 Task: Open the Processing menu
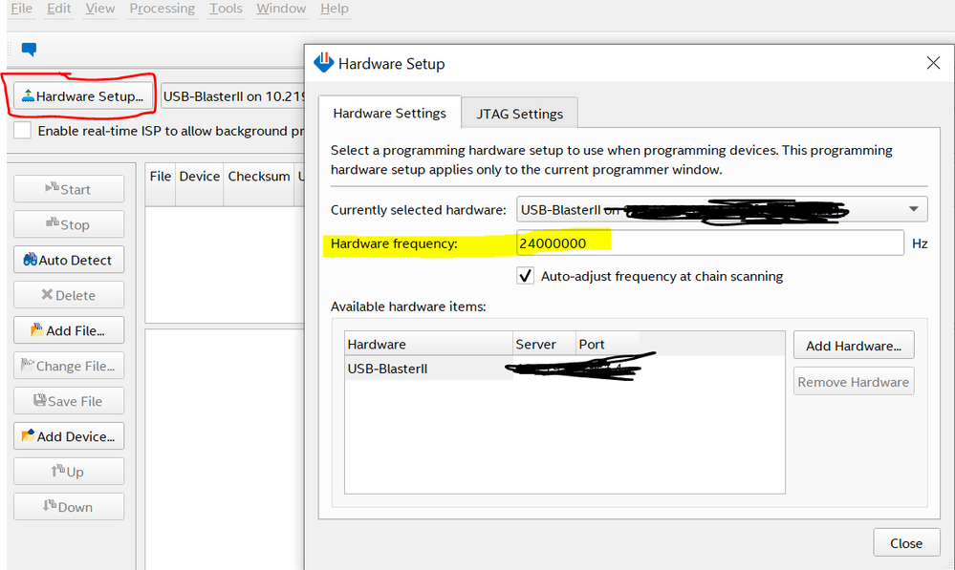pos(162,9)
